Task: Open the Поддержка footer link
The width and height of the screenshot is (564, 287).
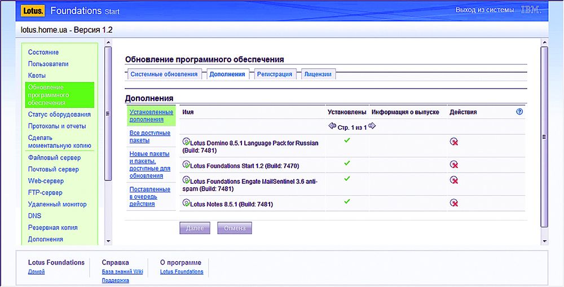Action: 116,281
